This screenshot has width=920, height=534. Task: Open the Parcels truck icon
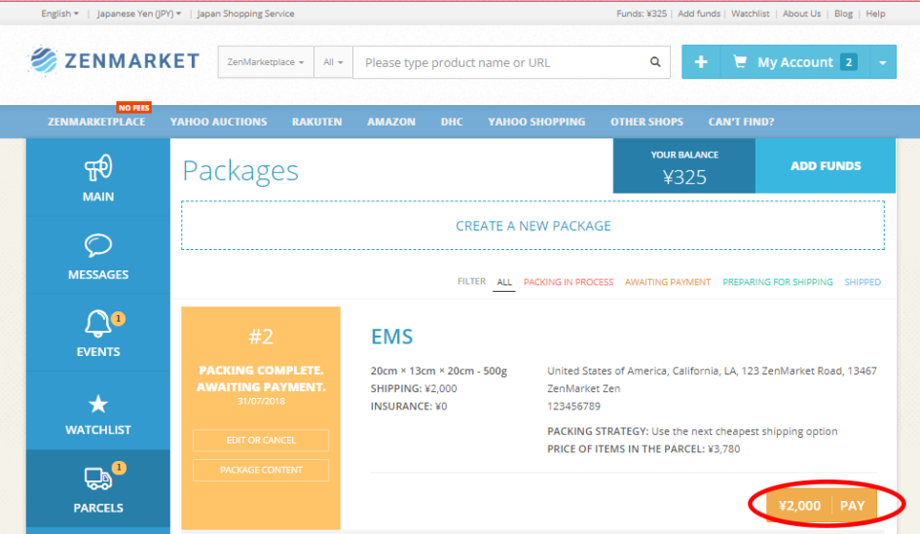click(98, 479)
